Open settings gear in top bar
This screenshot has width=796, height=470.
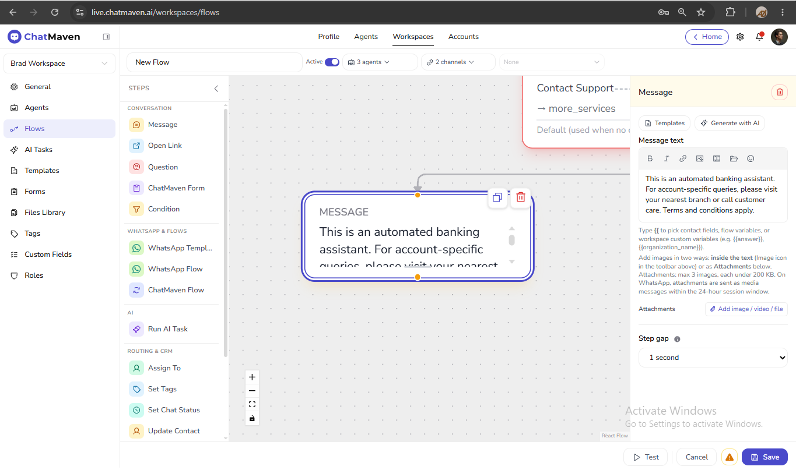tap(740, 37)
